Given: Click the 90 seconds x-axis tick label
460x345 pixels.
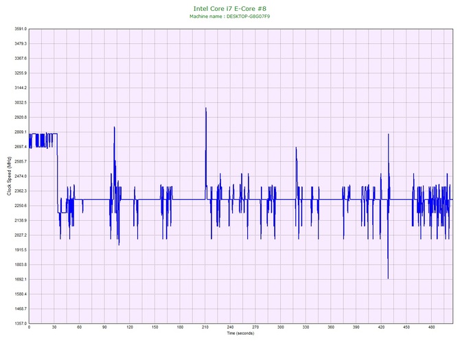Looking at the screenshot, I should 105,327.
